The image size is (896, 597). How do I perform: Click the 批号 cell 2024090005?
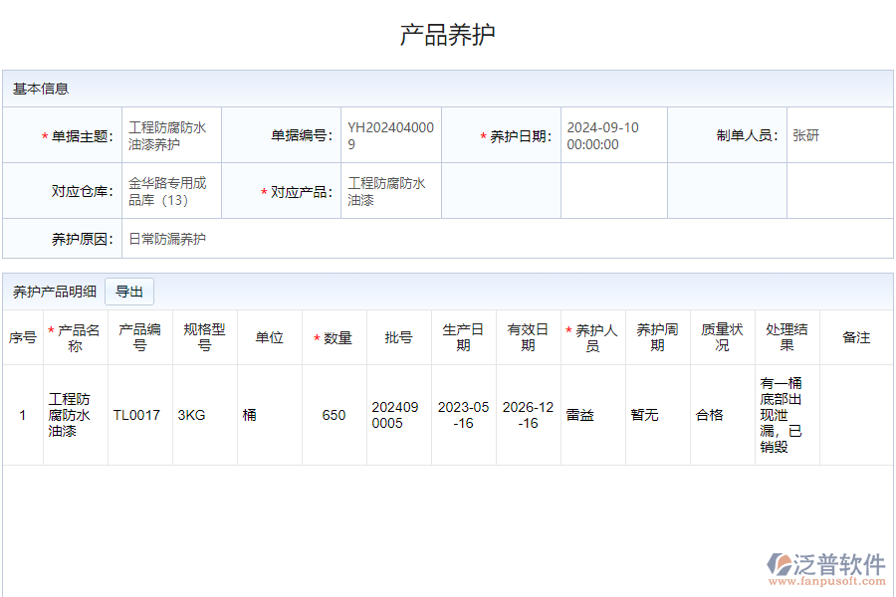tap(399, 414)
